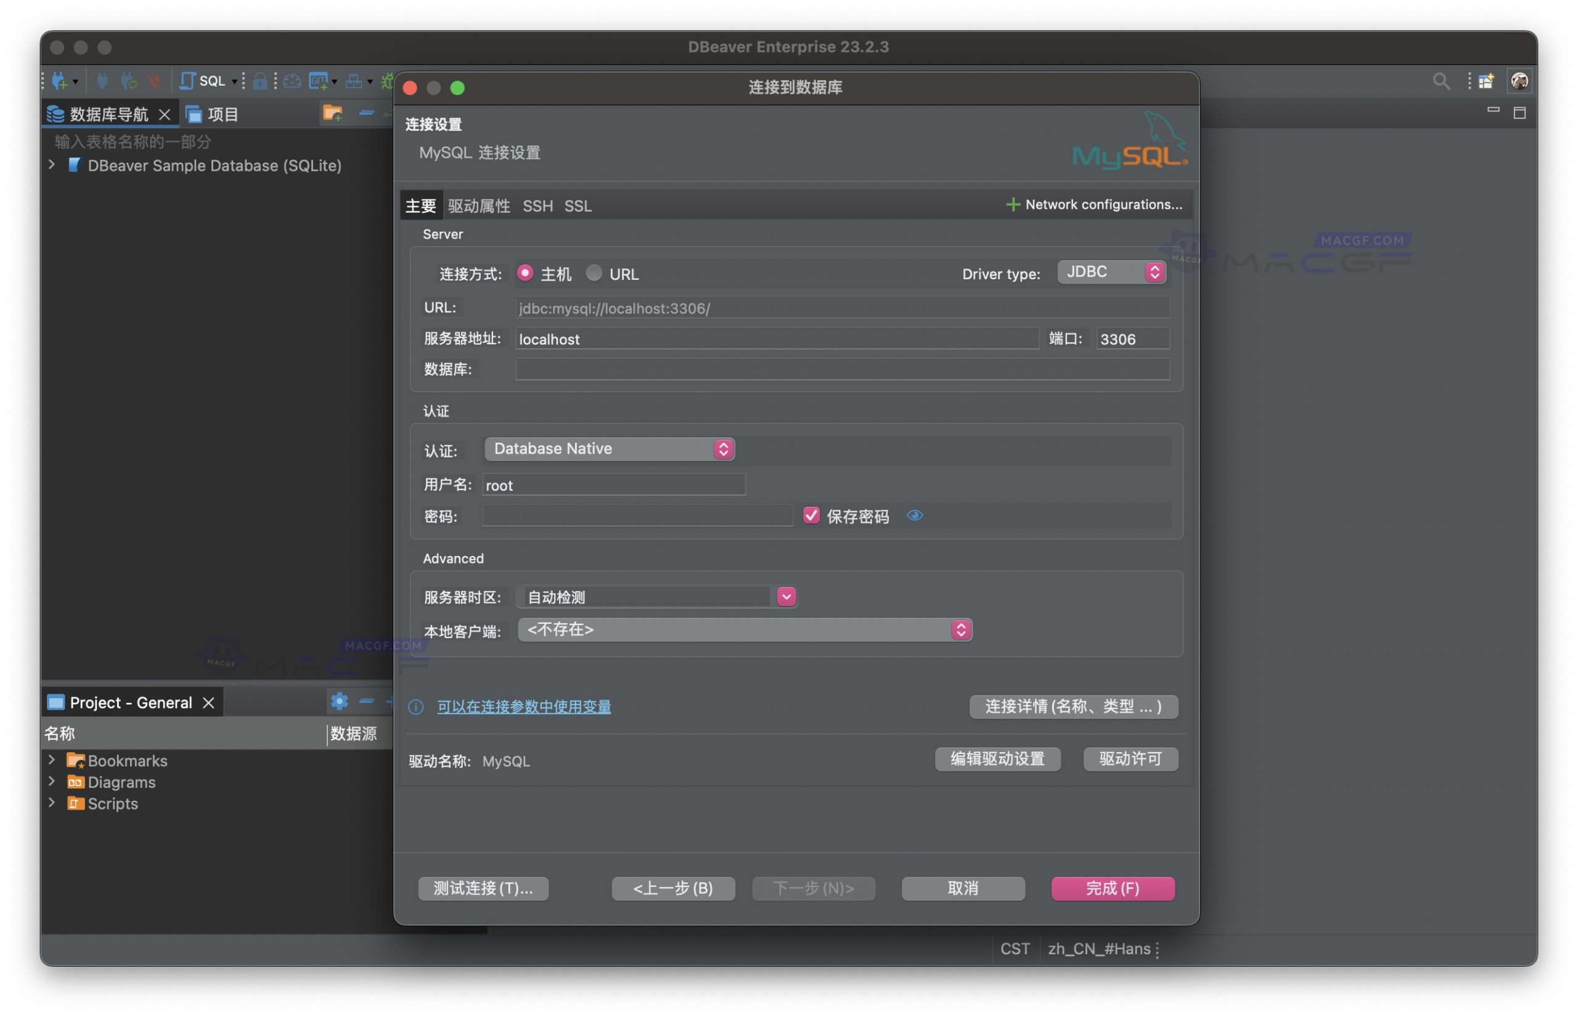The height and width of the screenshot is (1016, 1578).
Task: Click the 测试连接 button
Action: (x=483, y=888)
